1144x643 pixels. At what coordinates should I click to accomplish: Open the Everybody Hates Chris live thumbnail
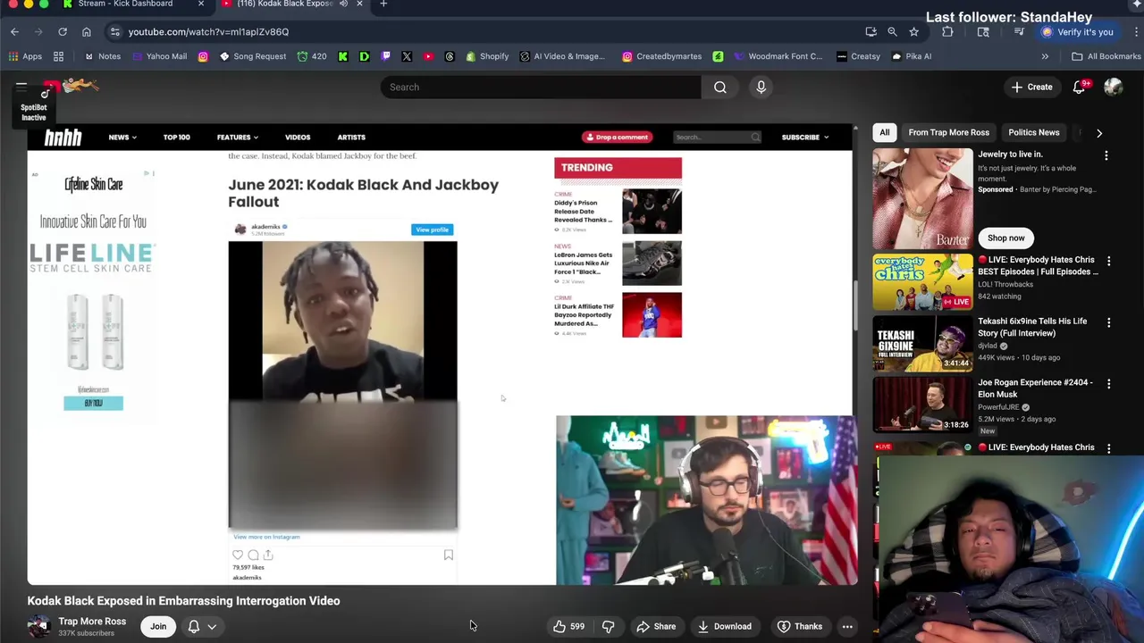(922, 282)
